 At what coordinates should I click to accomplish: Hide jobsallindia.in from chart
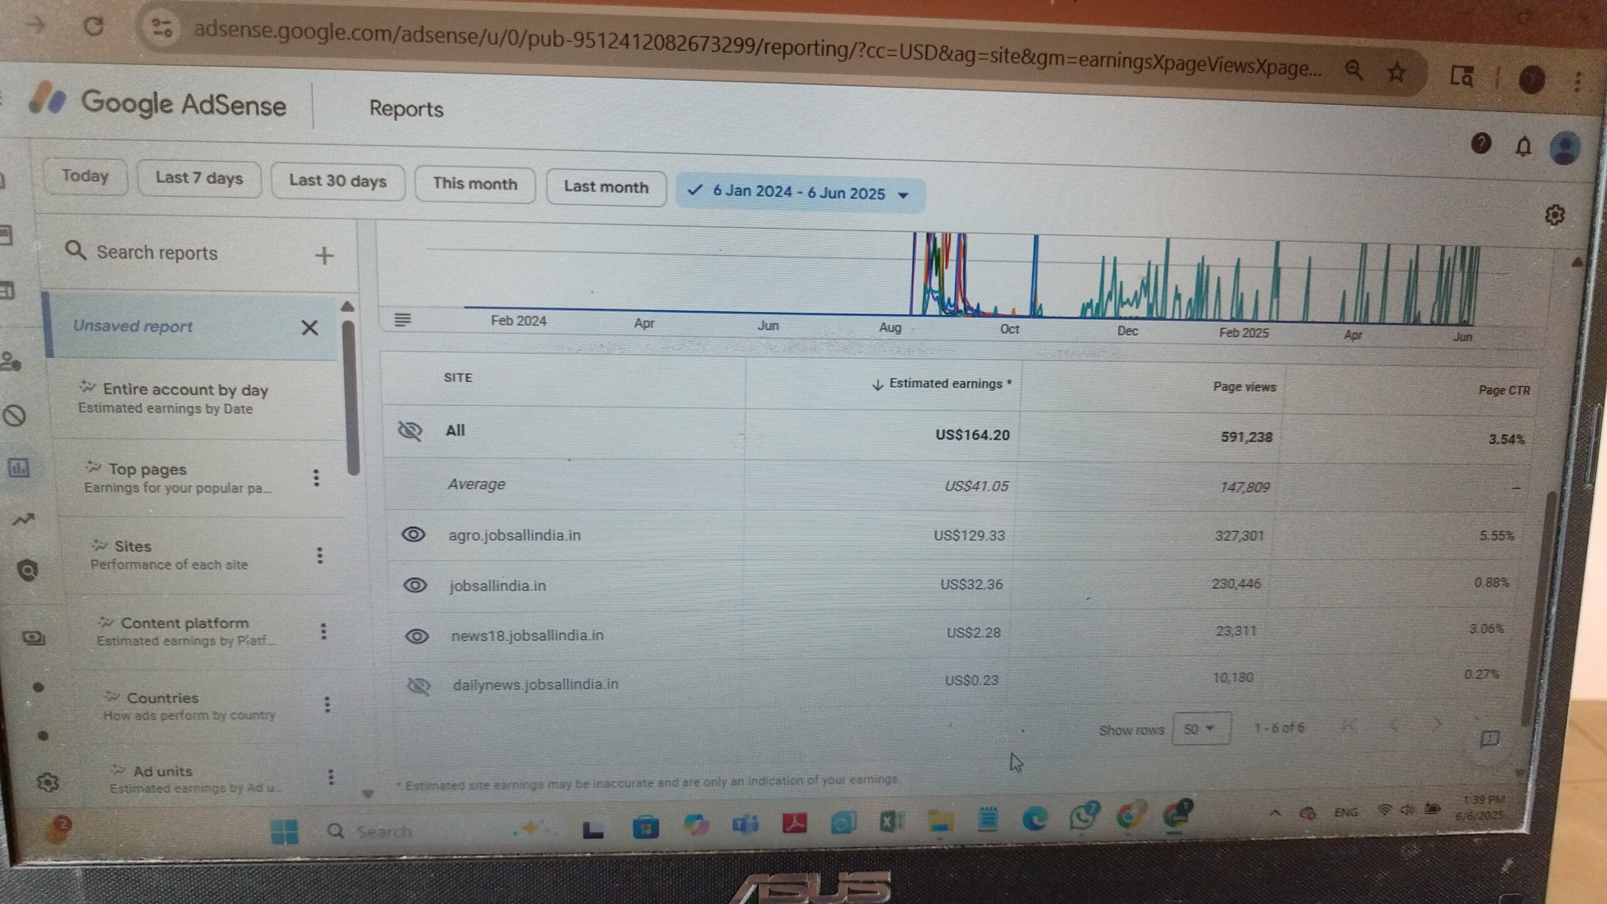click(415, 585)
